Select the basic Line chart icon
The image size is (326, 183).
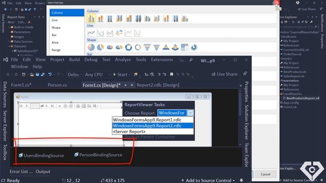pos(91,33)
